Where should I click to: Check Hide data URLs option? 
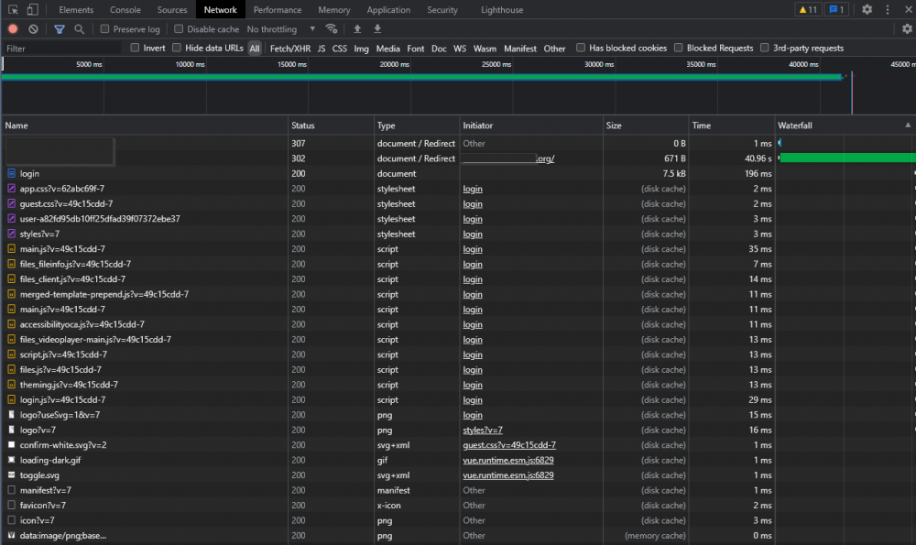[177, 48]
